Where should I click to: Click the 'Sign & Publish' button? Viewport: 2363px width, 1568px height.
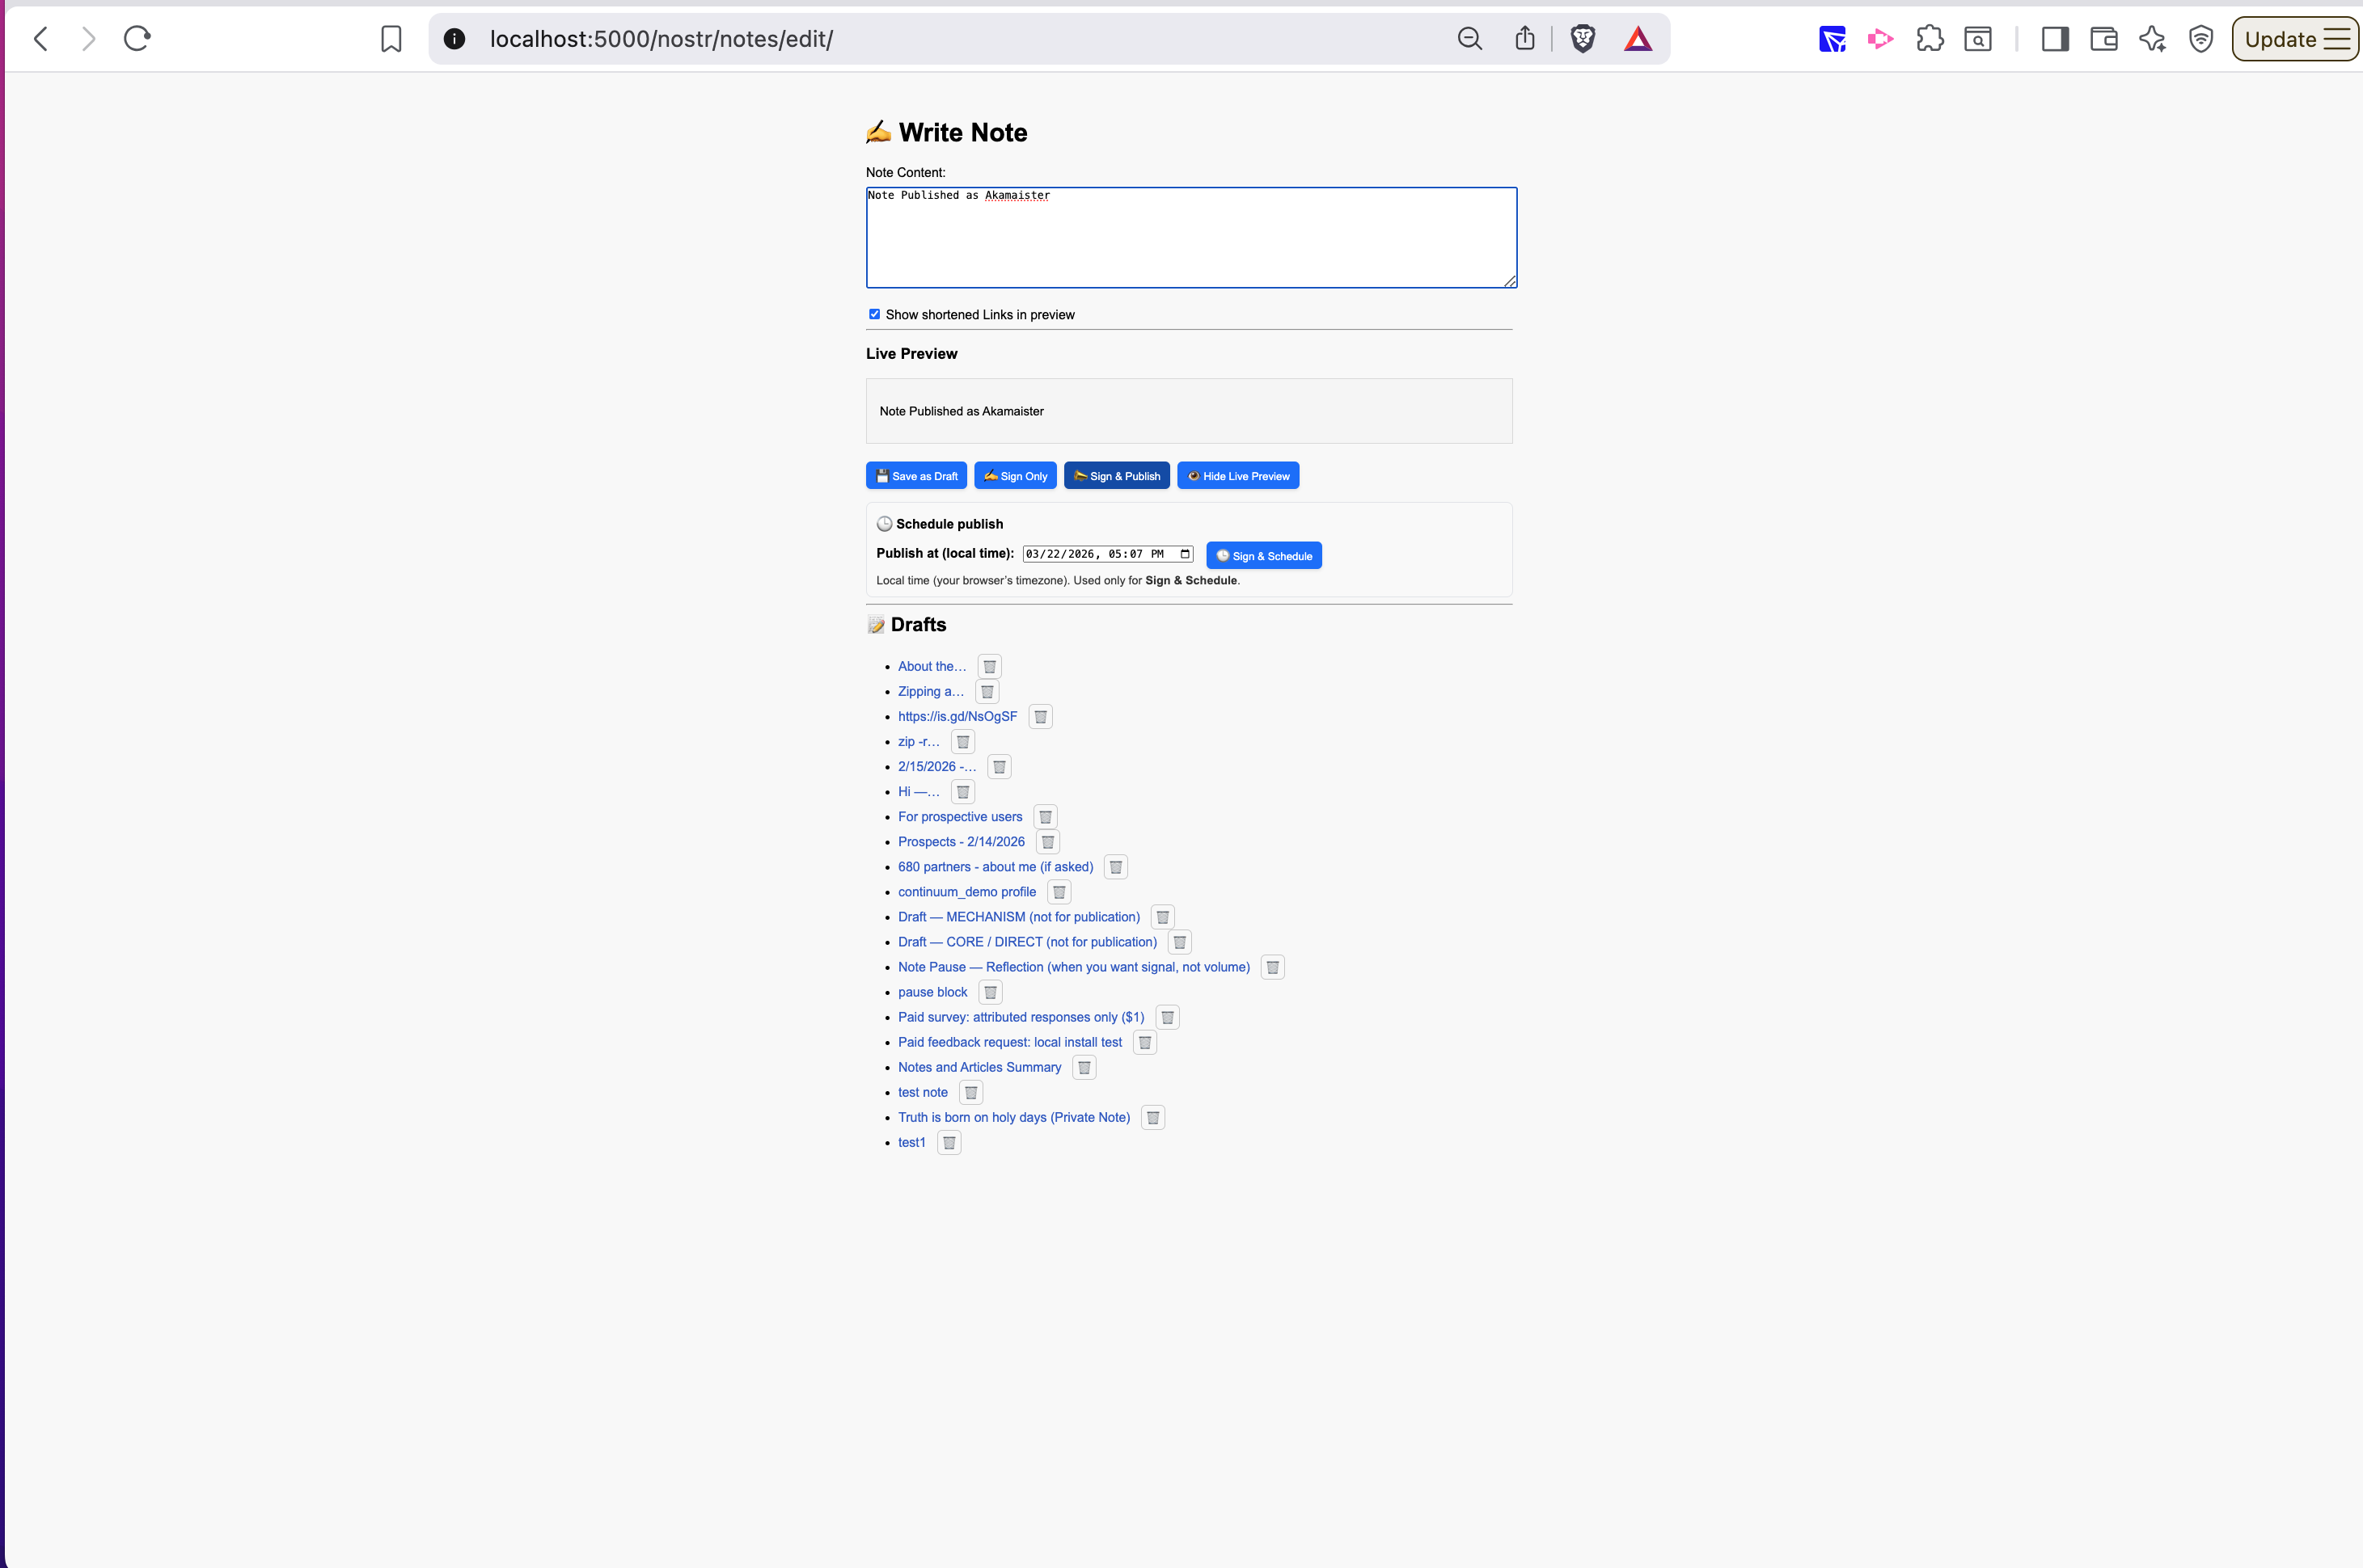(1117, 476)
